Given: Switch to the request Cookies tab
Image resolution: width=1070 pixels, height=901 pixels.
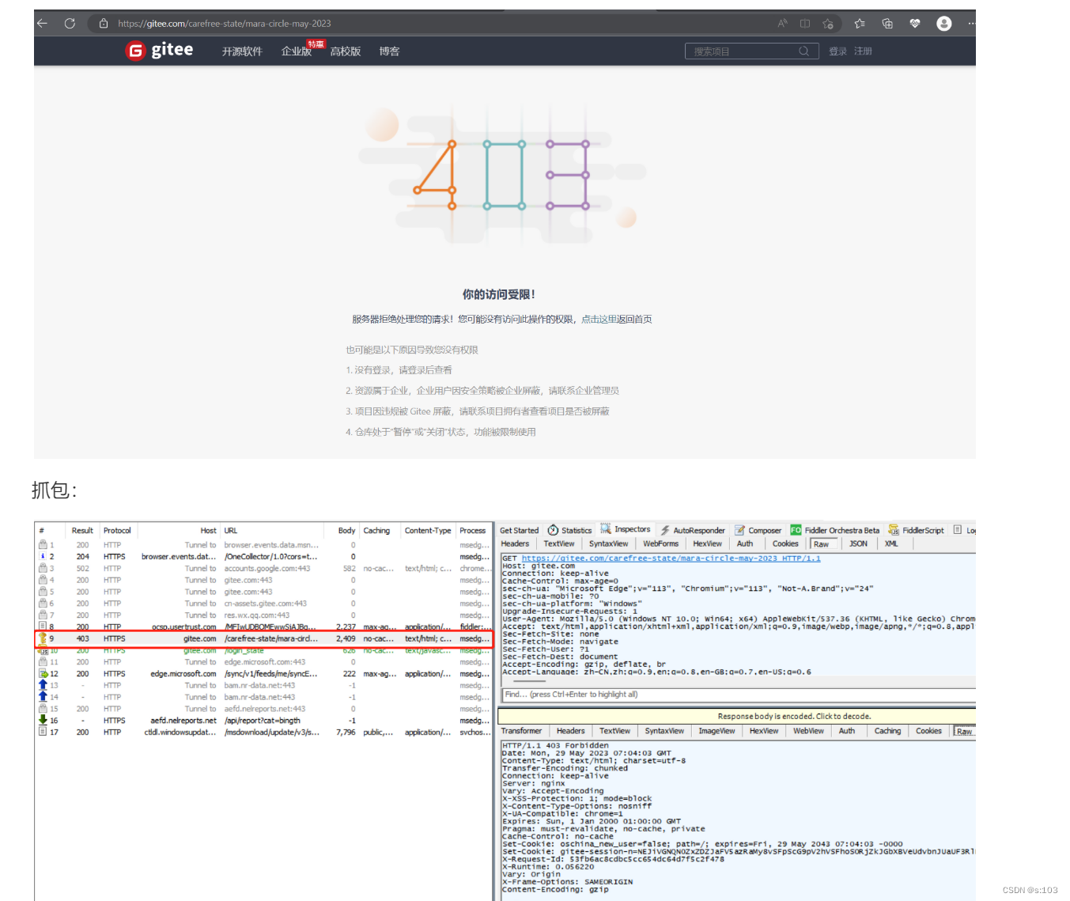Looking at the screenshot, I should click(x=785, y=543).
